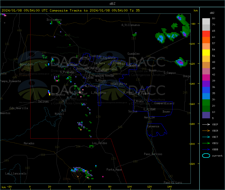Click the Los_Toldos label
Image resolution: width=225 pixels, height=190 pixels.
pos(99,143)
